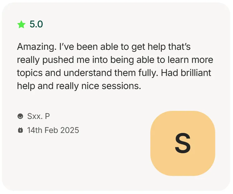Viewport: 233px width, 194px height.
Task: Click the word "sessions." ending the review
Action: click(x=121, y=86)
